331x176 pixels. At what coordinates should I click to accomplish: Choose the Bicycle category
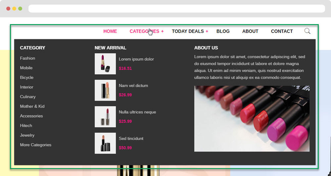[x=26, y=78]
